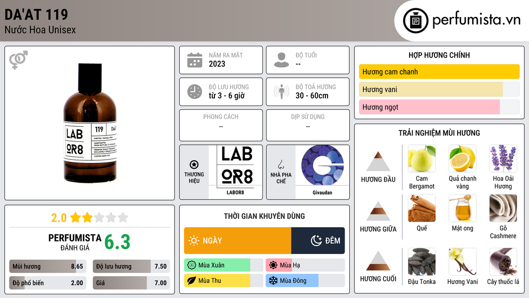Click the Hương cam chanh accord bar
This screenshot has height=298, width=529.
[x=439, y=71]
